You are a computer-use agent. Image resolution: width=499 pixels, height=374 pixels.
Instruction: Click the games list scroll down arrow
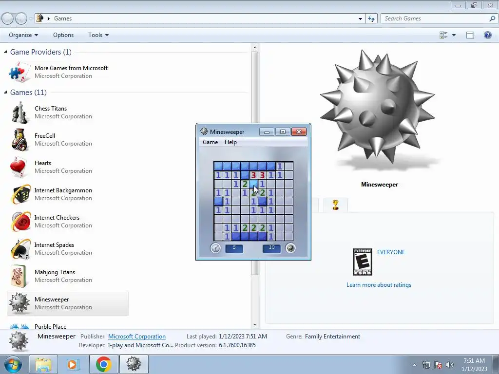[x=254, y=325]
